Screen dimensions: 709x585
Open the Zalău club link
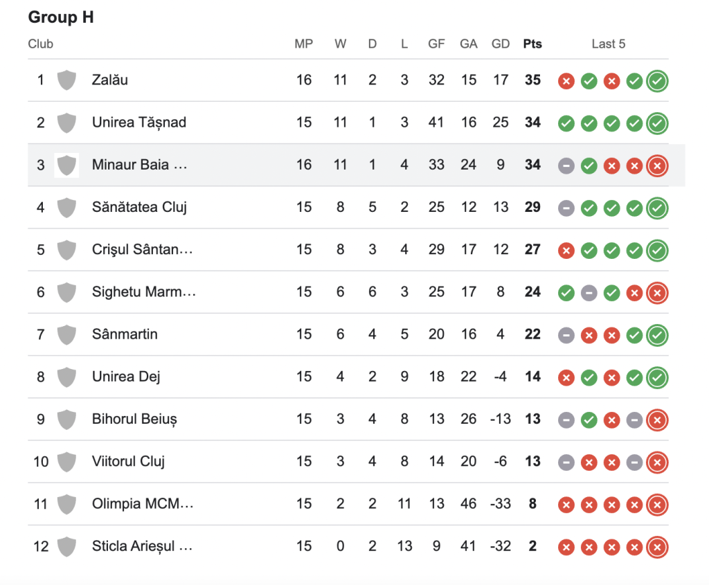click(x=110, y=80)
